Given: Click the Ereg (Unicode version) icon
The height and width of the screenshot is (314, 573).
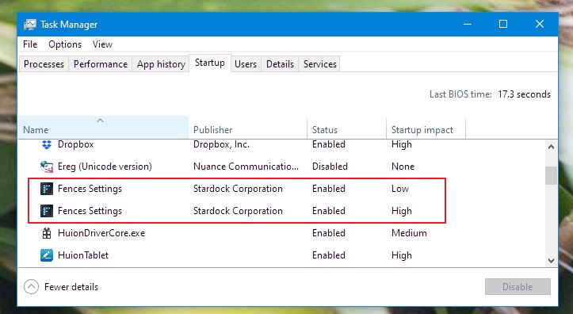Looking at the screenshot, I should (x=47, y=167).
